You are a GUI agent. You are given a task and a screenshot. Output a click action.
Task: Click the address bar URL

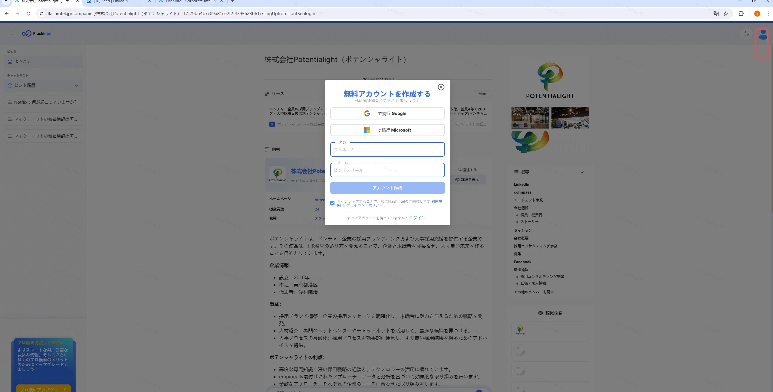point(181,14)
